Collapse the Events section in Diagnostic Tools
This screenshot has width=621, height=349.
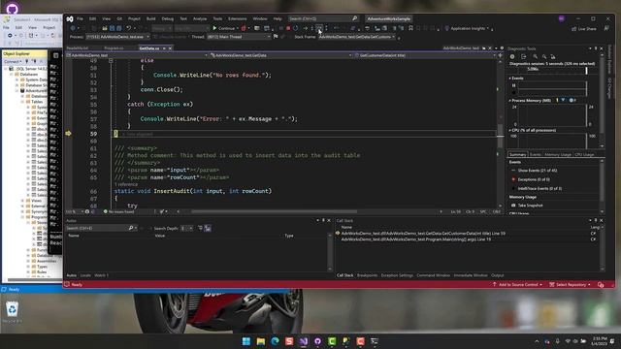tap(510, 79)
